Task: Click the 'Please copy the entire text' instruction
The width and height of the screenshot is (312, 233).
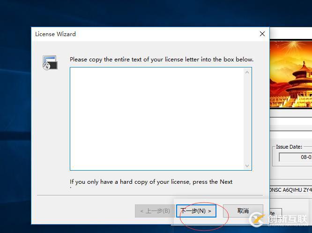Action: pyautogui.click(x=162, y=60)
